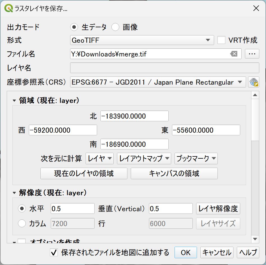Enable the VRT作成 checkbox

pyautogui.click(x=221, y=40)
